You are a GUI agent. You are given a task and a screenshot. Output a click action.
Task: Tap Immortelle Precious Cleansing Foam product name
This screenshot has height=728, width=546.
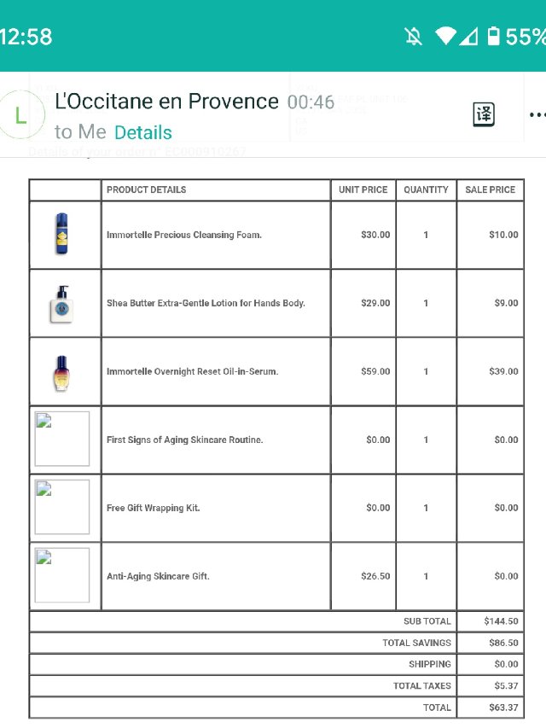click(184, 235)
